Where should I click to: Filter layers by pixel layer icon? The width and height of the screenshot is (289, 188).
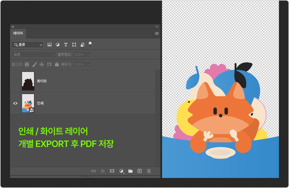49,45
